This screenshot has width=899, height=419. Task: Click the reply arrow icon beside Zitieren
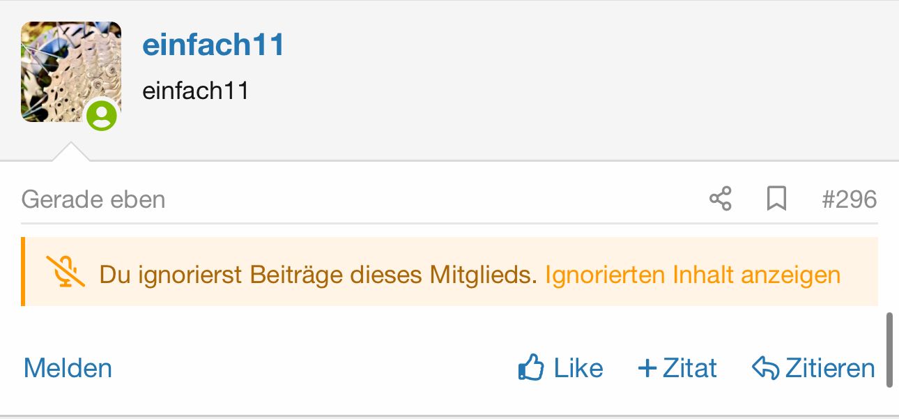pos(765,368)
